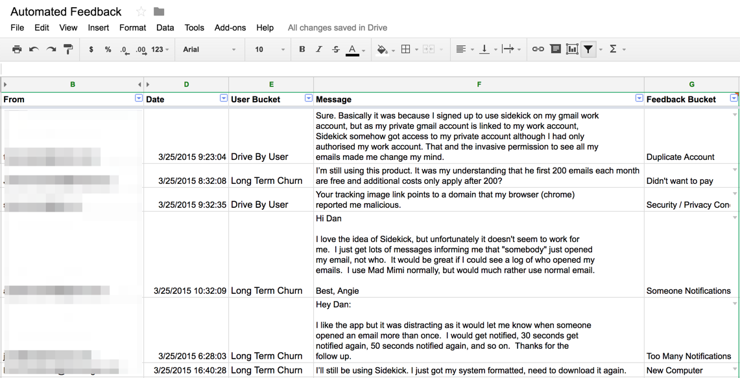Screen dimensions: 740x378
Task: Open the View menu
Action: pyautogui.click(x=69, y=28)
